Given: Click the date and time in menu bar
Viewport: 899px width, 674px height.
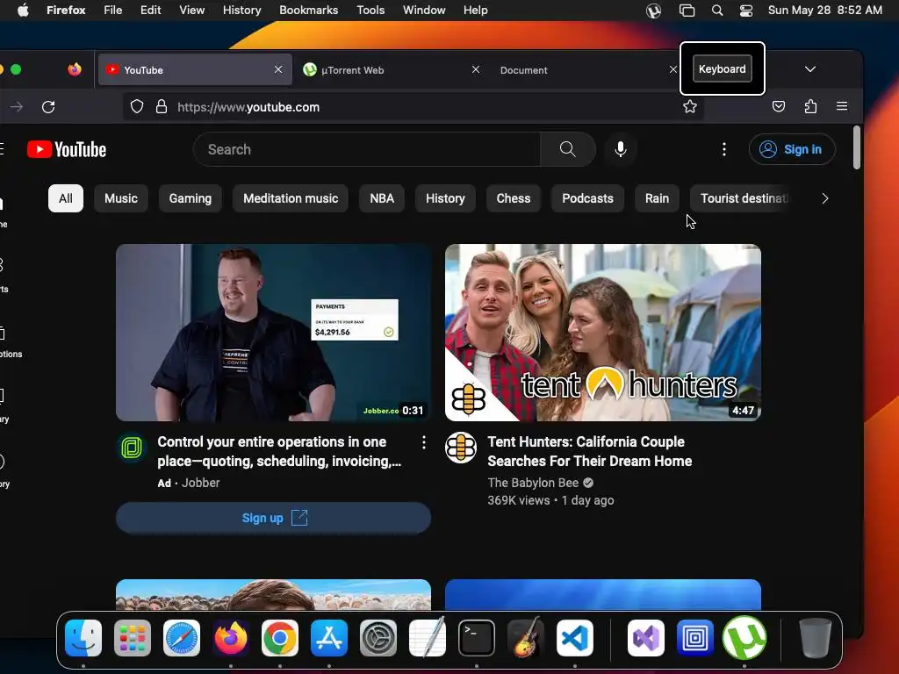Looking at the screenshot, I should [x=825, y=11].
